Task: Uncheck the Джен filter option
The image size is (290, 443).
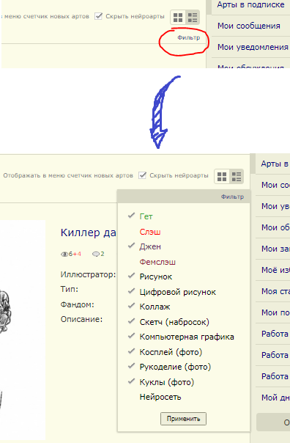Action: pyautogui.click(x=150, y=246)
